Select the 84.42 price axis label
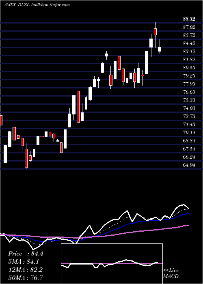 (189, 43)
